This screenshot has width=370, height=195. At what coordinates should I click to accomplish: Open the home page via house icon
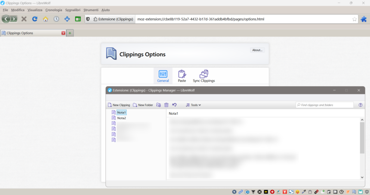tap(45, 19)
